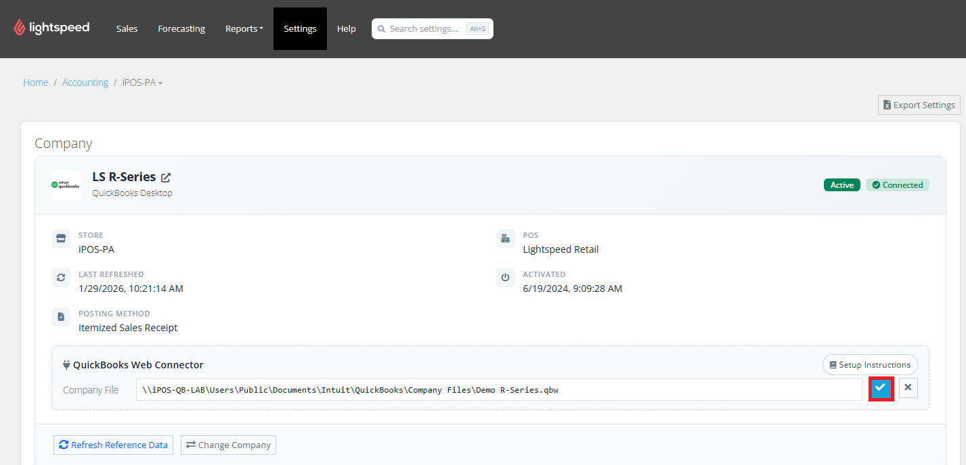Click the Last Refreshed sync icon
This screenshot has width=966, height=465.
click(61, 278)
